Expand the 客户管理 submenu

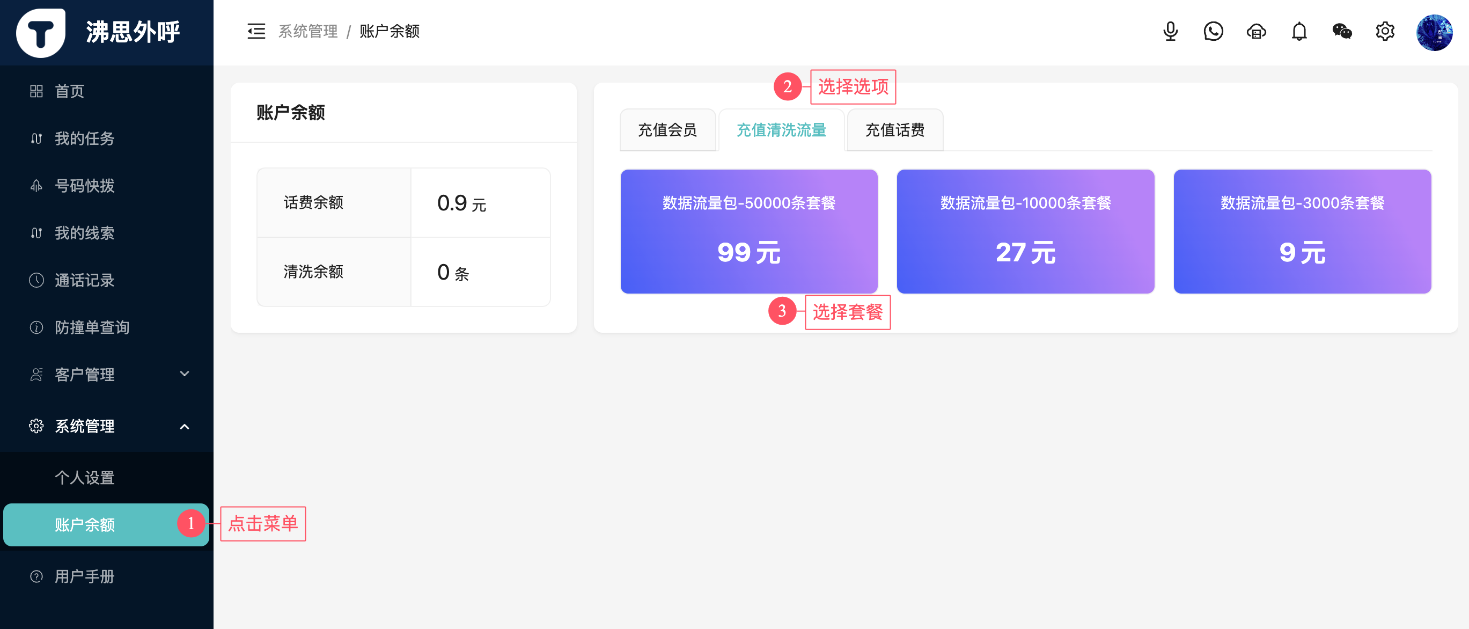pos(106,374)
